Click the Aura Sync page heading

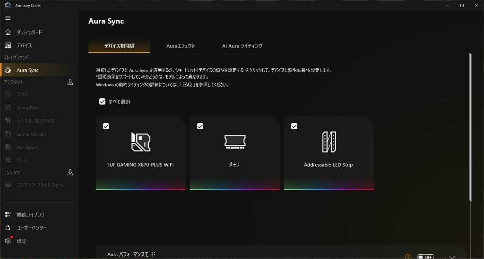tap(106, 21)
